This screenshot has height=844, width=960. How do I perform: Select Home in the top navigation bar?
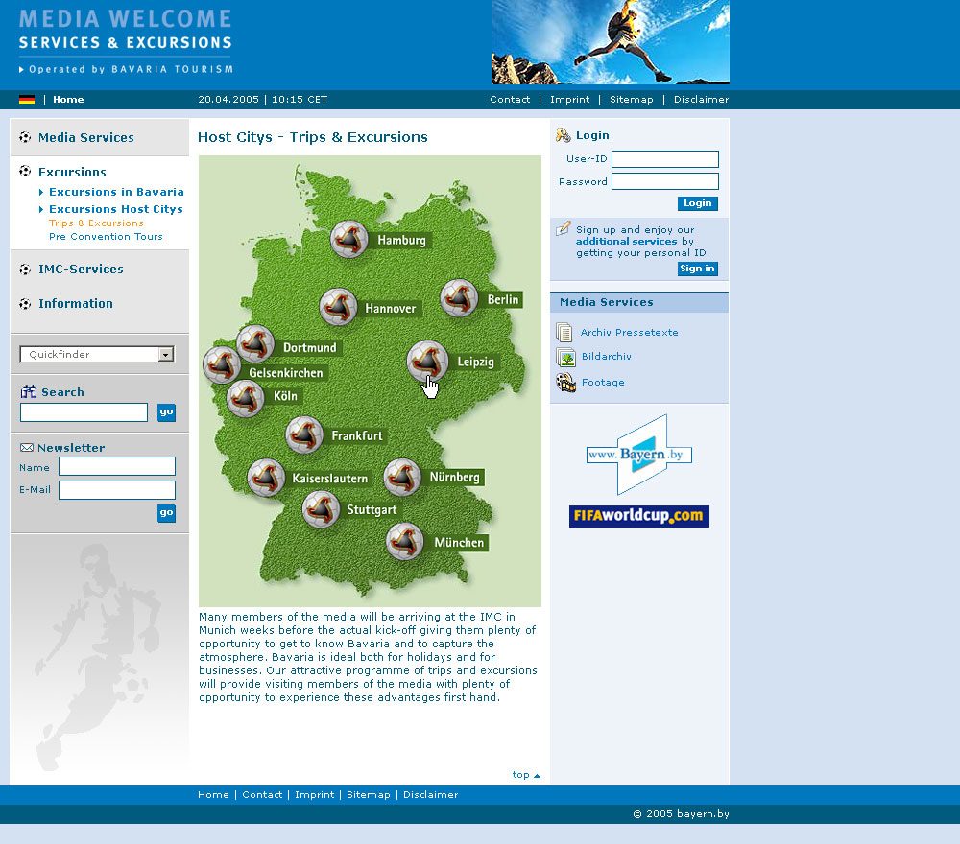point(68,99)
